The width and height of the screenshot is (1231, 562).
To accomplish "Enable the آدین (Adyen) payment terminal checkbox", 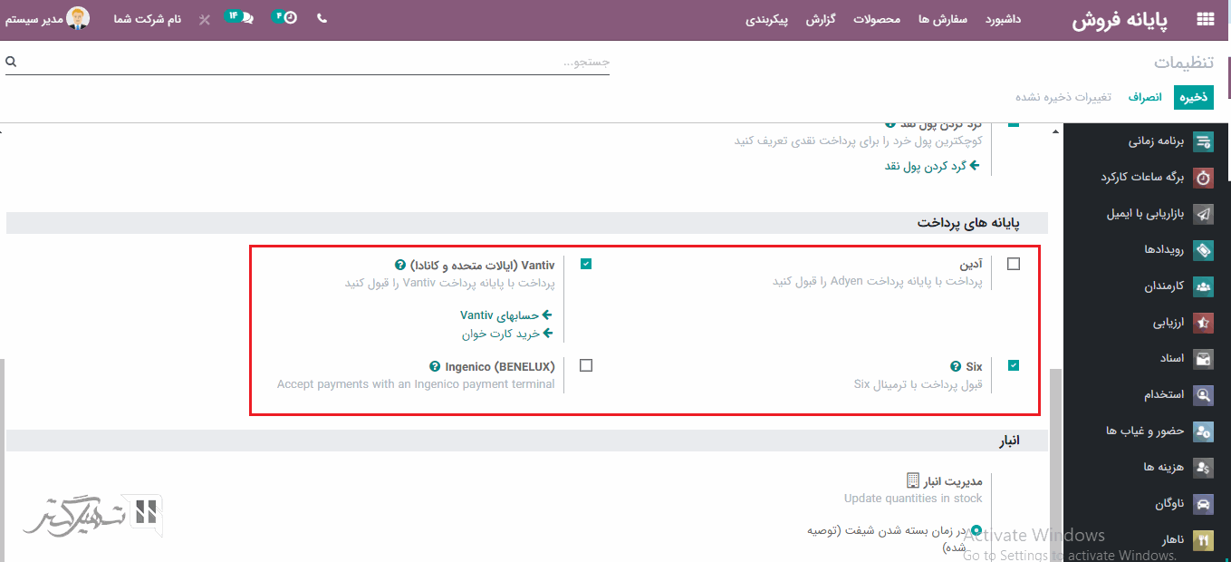I will (x=1013, y=264).
